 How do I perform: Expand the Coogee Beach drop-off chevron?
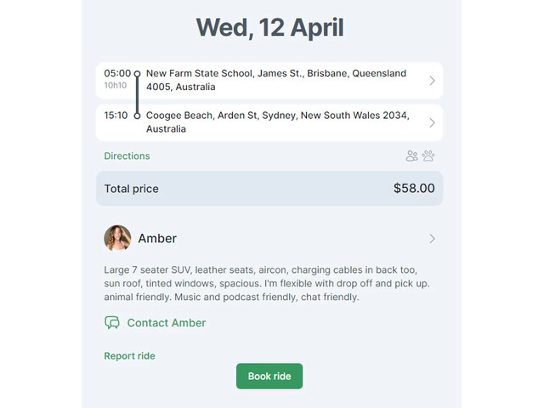[x=432, y=122]
